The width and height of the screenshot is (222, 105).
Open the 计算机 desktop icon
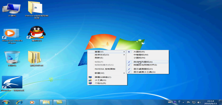(x=12, y=9)
